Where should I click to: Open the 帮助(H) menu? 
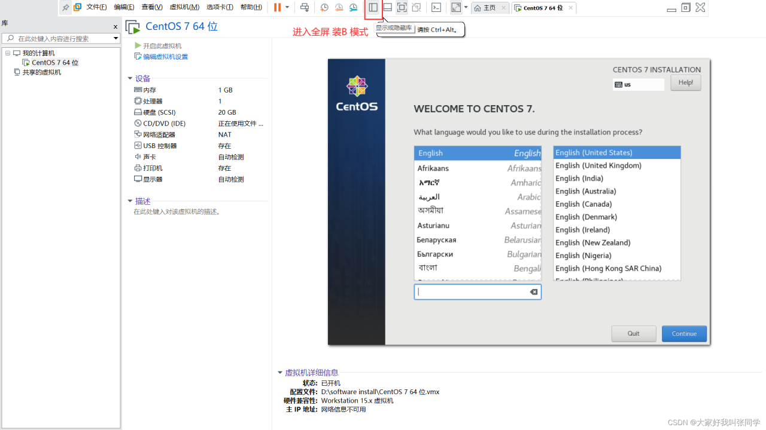click(x=251, y=7)
